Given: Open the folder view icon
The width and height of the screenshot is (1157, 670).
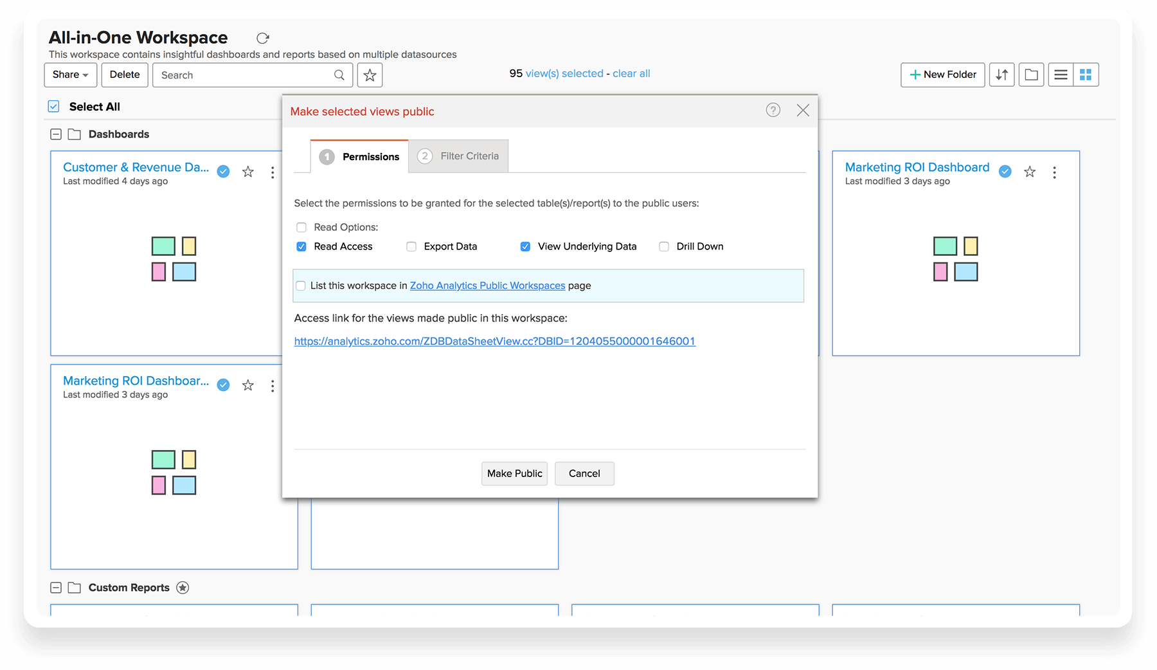Looking at the screenshot, I should [x=1031, y=75].
